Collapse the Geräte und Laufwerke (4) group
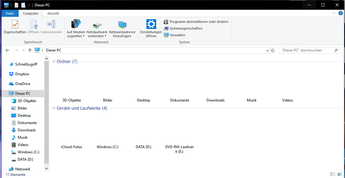This screenshot has width=345, height=178. point(53,108)
